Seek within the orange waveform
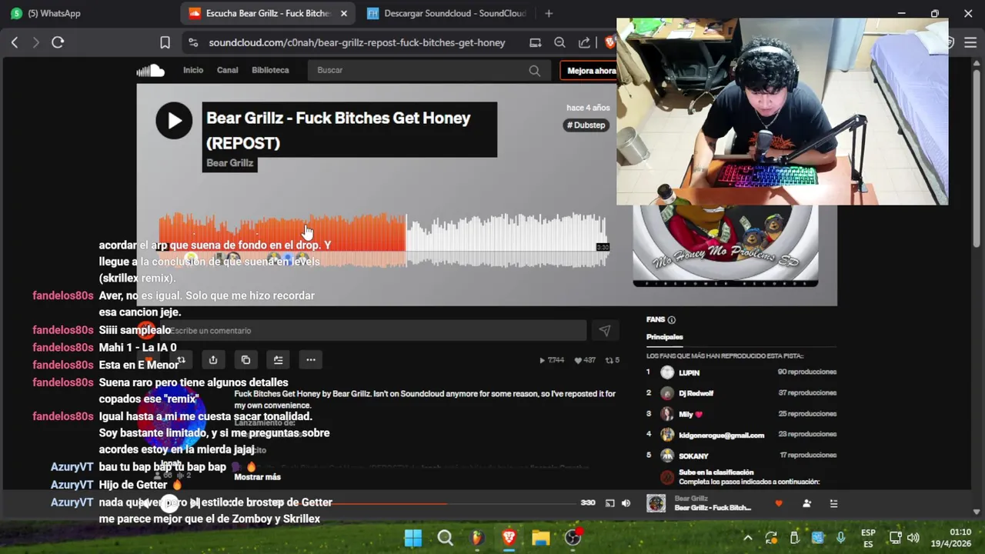The height and width of the screenshot is (554, 985). coord(282,232)
